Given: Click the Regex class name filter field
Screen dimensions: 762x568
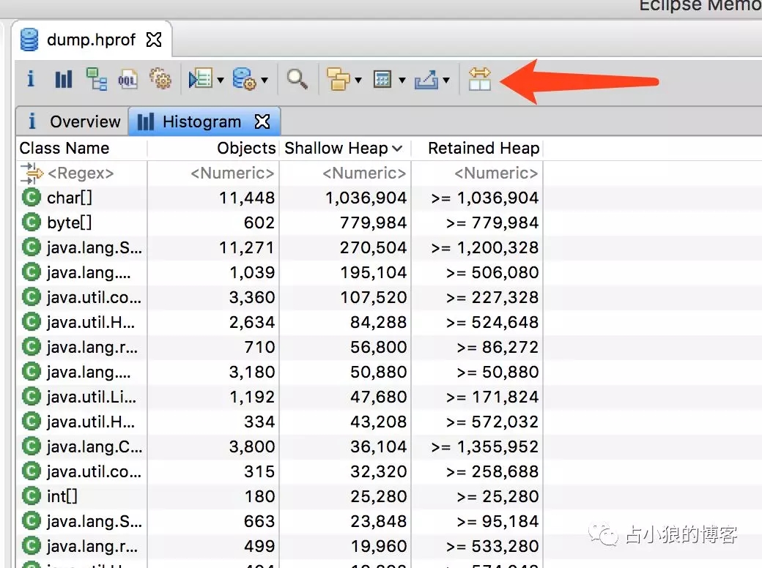Looking at the screenshot, I should (81, 173).
